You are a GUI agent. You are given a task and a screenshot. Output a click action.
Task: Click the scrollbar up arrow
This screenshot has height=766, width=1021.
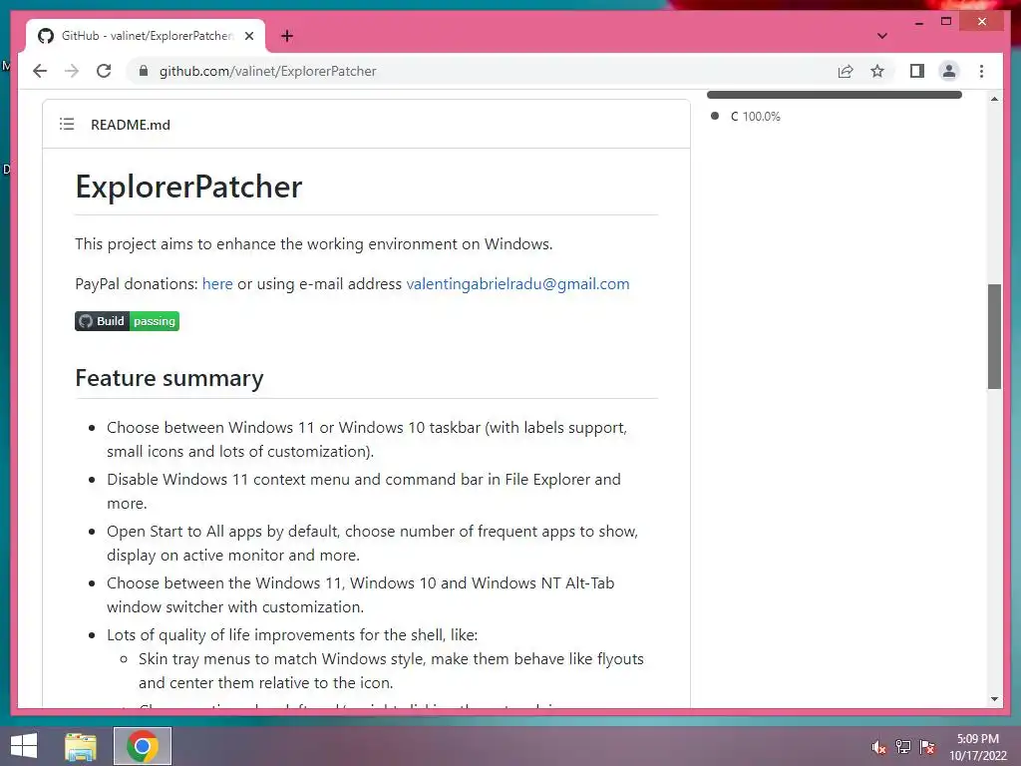pos(994,99)
